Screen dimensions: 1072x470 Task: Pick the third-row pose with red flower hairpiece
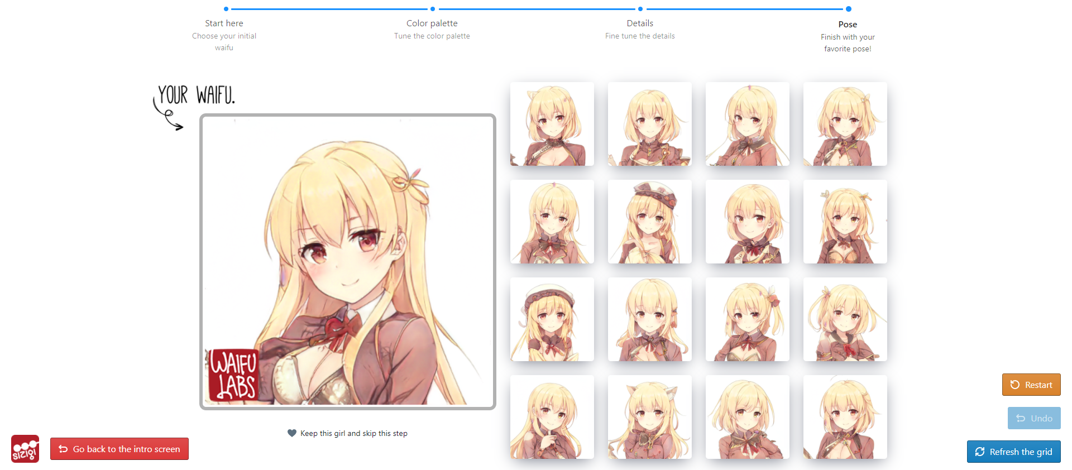point(748,319)
